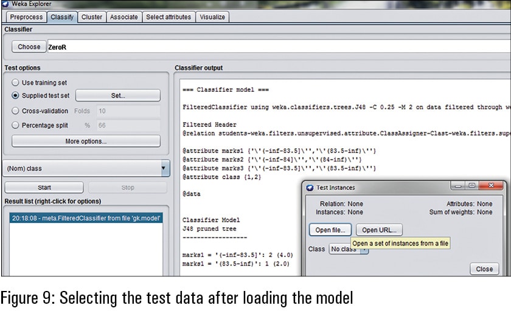Choose the Percentage split option
The image size is (511, 311).
click(16, 125)
